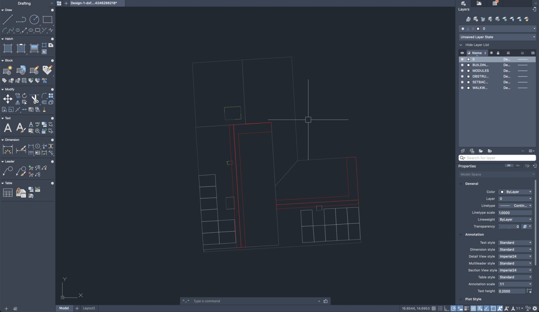
Task: Click the Multiline Text icon in the Text panel
Action: click(8, 128)
